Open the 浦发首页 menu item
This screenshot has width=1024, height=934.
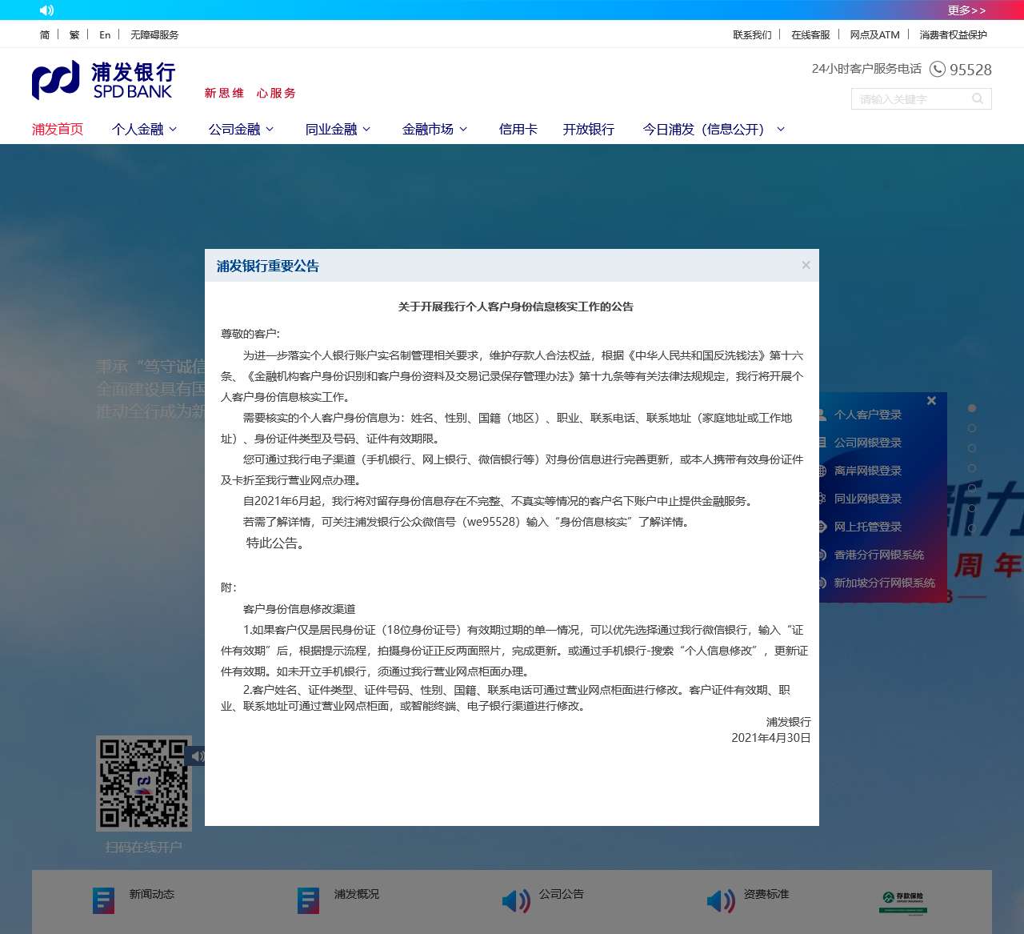pos(58,130)
